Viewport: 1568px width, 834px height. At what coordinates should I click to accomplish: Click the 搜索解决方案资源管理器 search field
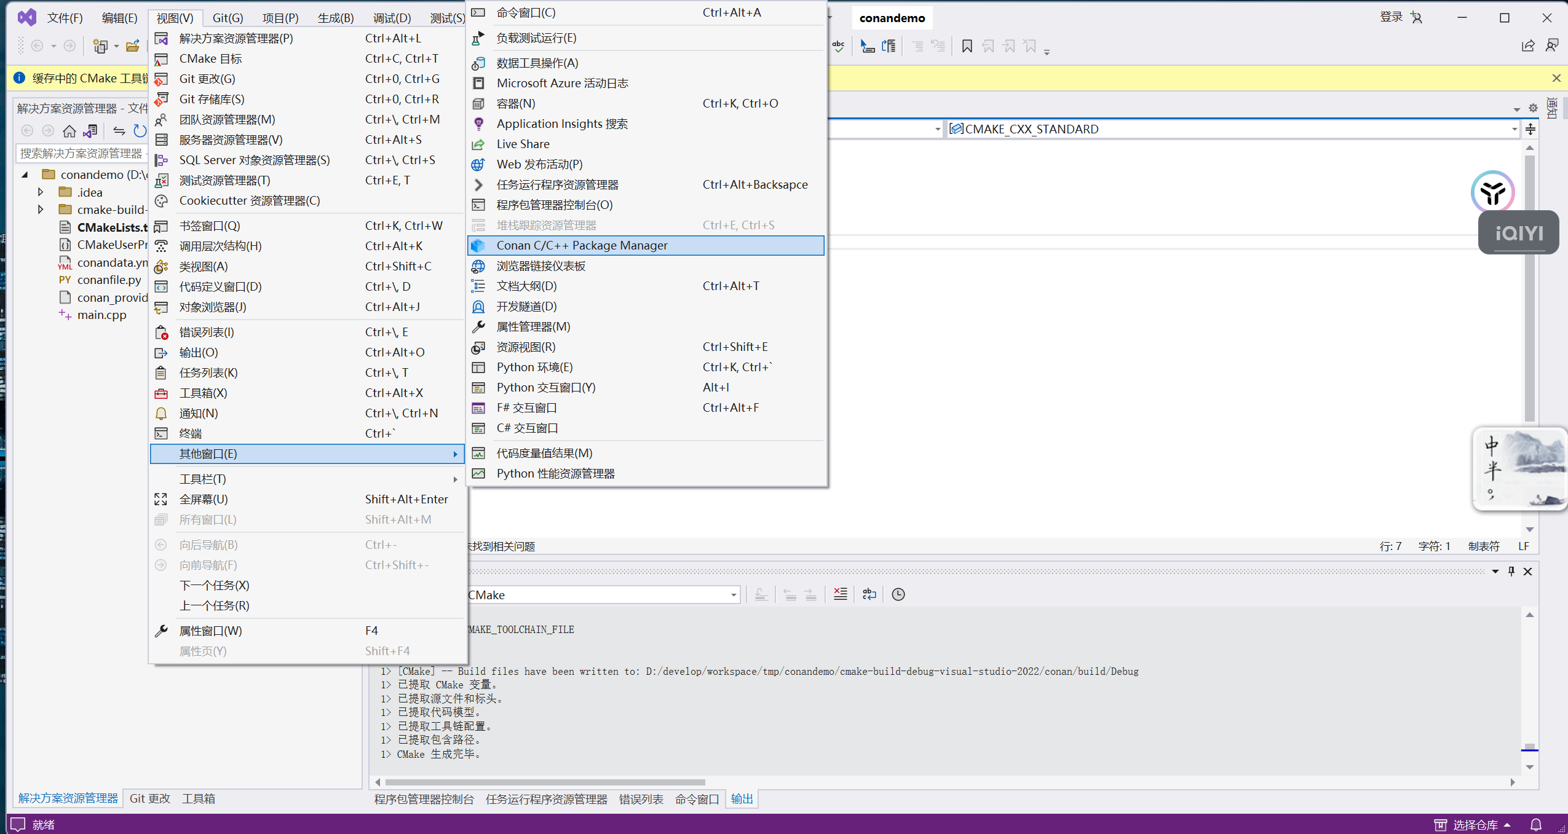point(81,153)
